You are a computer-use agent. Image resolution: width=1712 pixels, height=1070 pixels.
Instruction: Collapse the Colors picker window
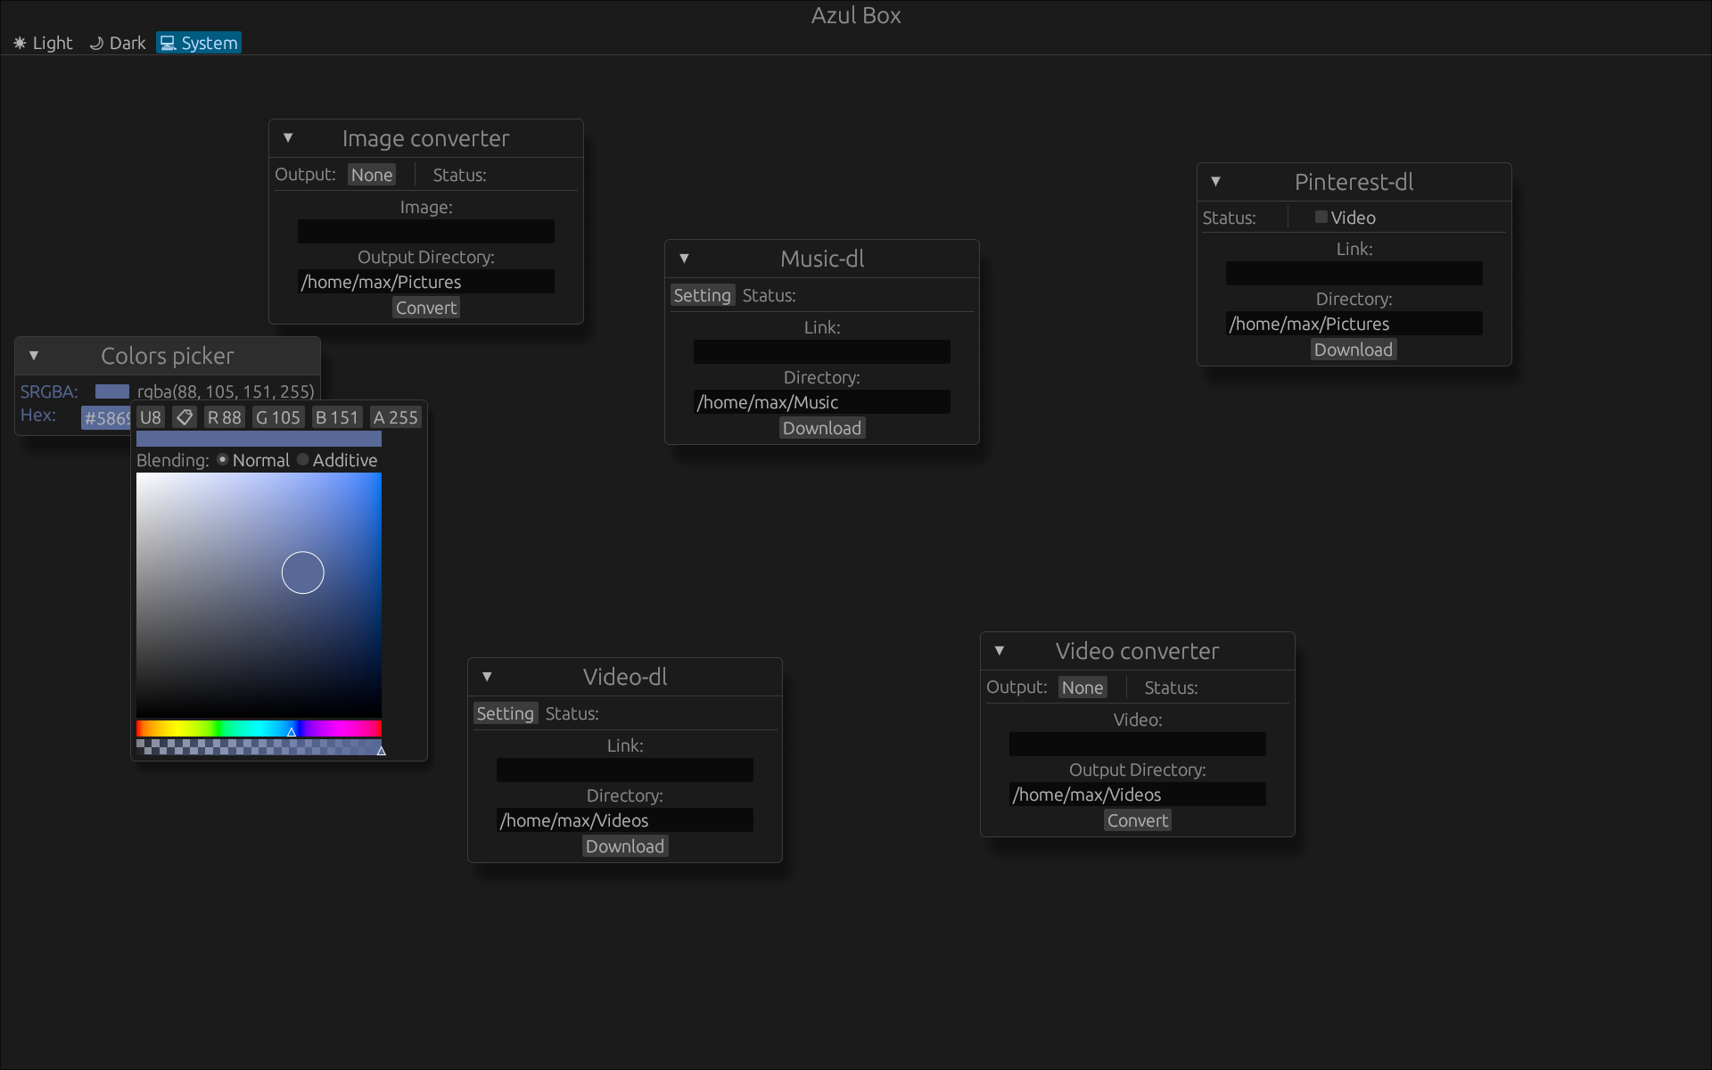tap(34, 356)
